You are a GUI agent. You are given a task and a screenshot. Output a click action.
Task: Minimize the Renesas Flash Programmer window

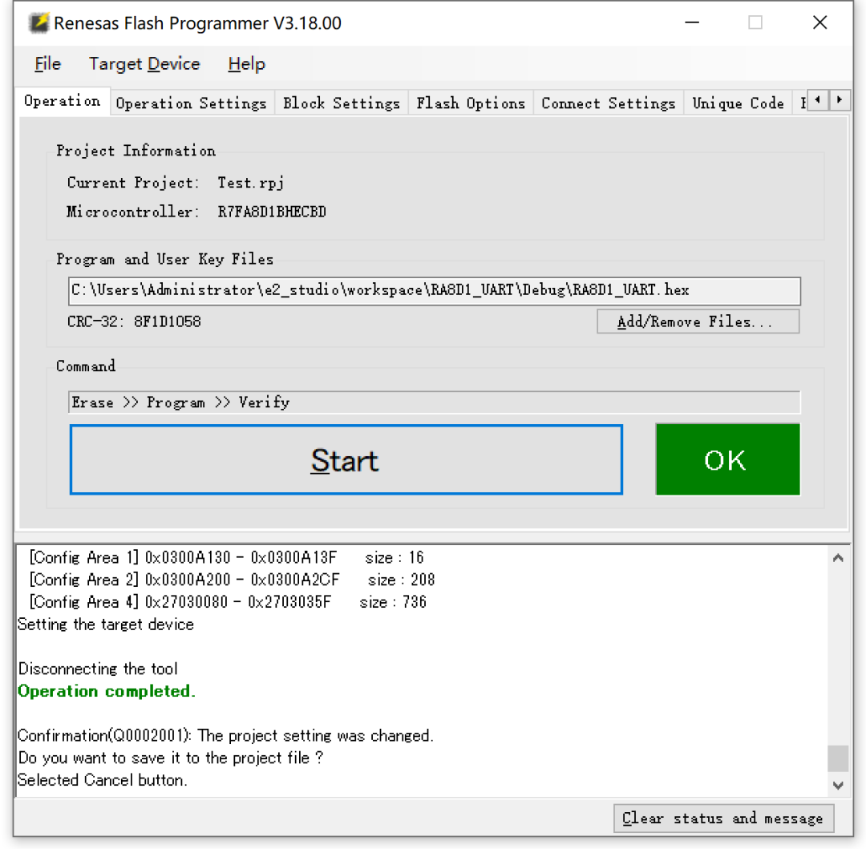coord(692,22)
